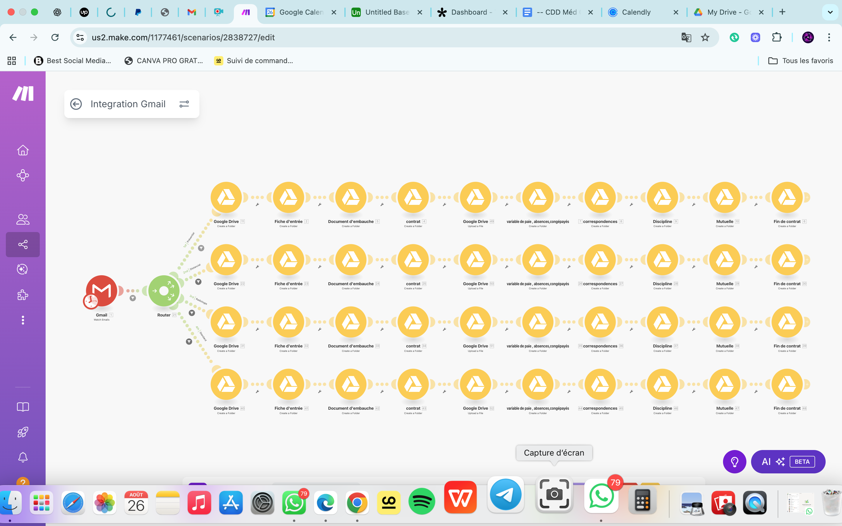The image size is (842, 526).
Task: Open scenario settings next to Integration Gmail
Action: click(x=184, y=104)
